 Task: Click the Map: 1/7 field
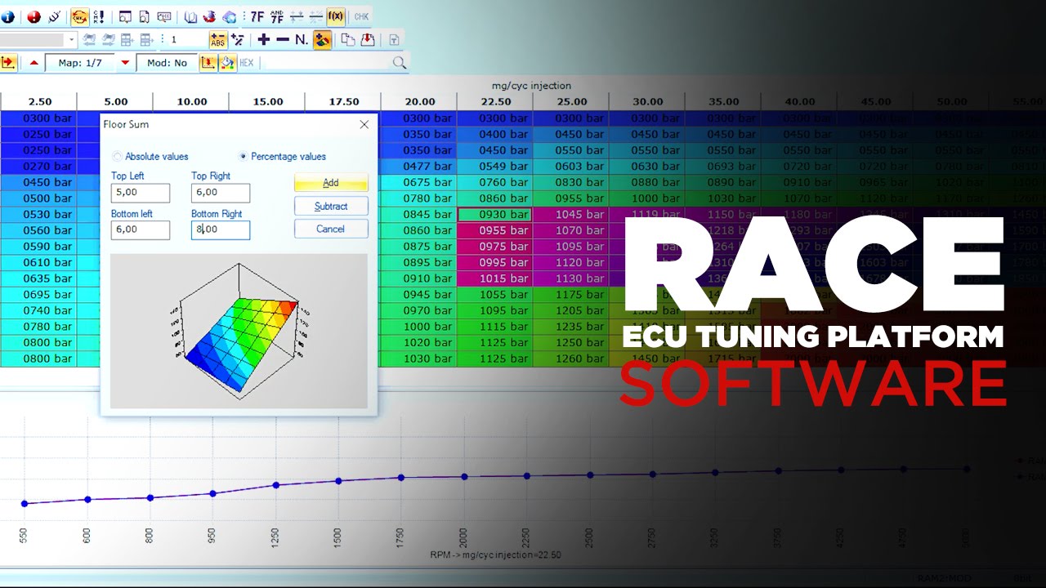pos(80,63)
